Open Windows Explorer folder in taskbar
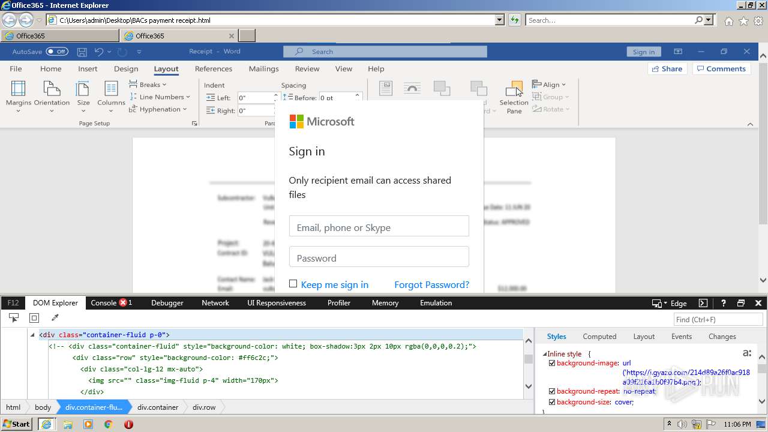The image size is (768, 432). pyautogui.click(x=68, y=424)
